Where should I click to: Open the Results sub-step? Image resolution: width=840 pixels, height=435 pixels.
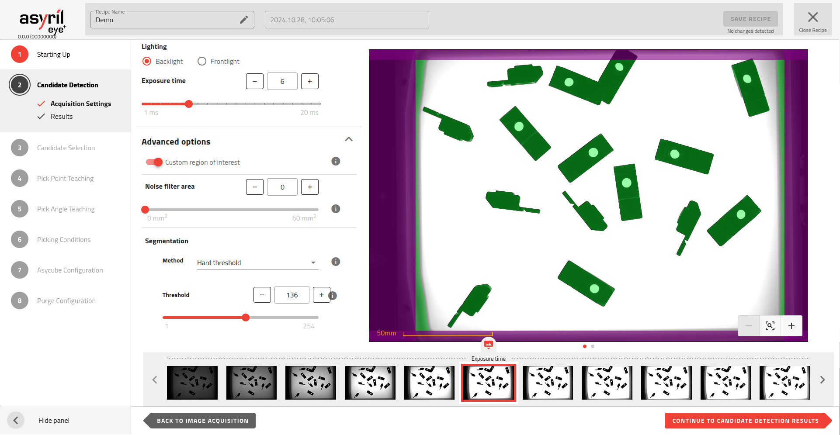62,117
